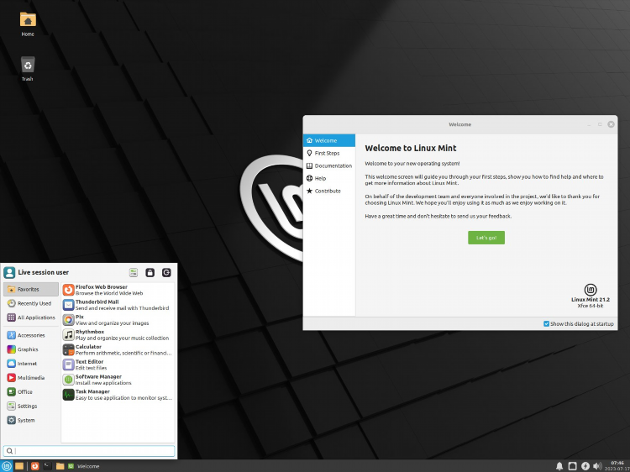Launch Task Manager from the menu
Viewport: 630px width, 472px height.
click(x=118, y=395)
